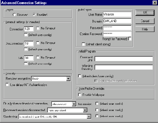Close the Advanced Connection Settings dialog
Screen dimensions: 158x123
[155, 3]
